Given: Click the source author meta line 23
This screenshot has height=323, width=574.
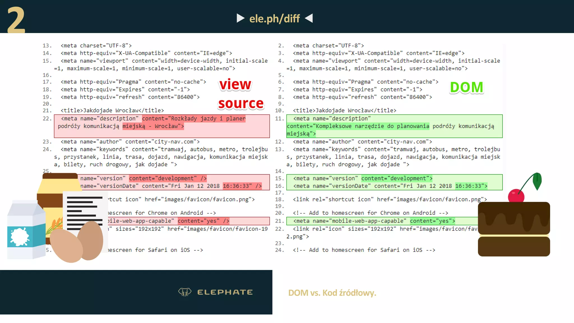Looking at the screenshot, I should click(x=130, y=142).
